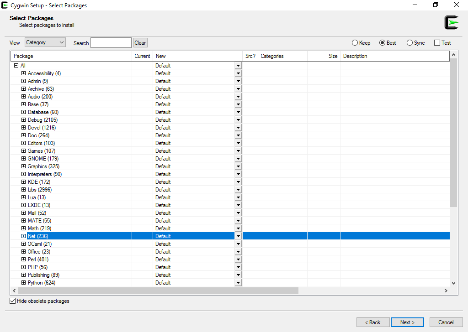Viewport: 468px width, 332px height.
Task: Click the horizontal scrollbar thumb
Action: (x=158, y=290)
